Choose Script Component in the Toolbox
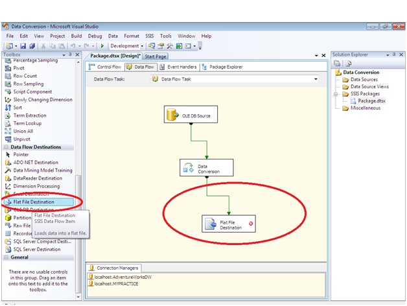The width and height of the screenshot is (407, 306). click(x=32, y=91)
